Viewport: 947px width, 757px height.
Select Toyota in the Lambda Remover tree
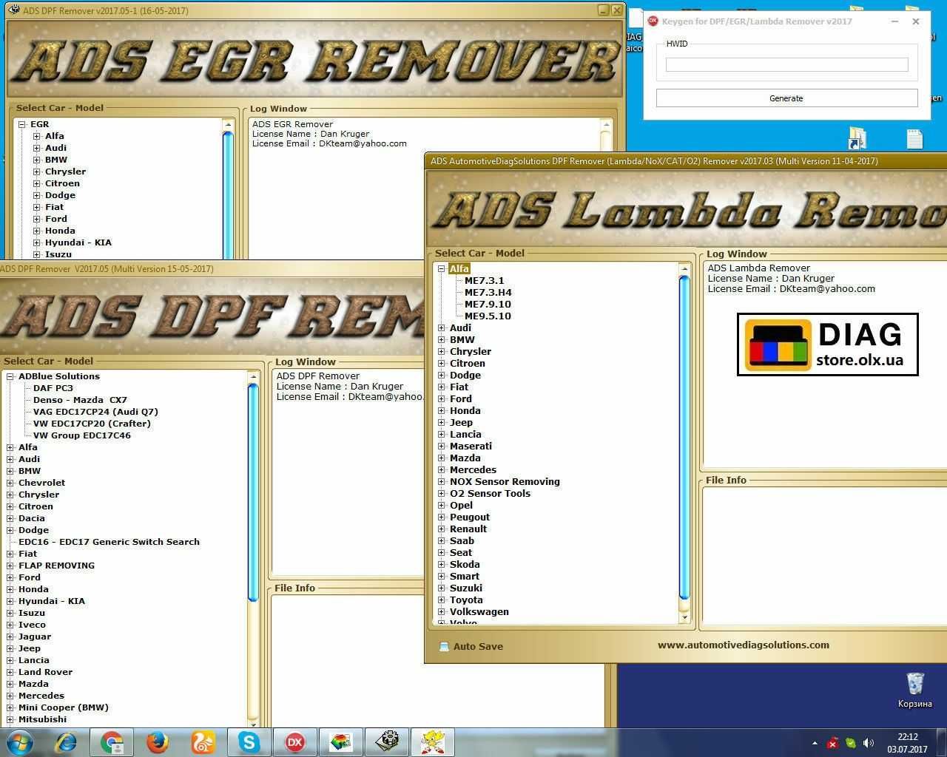tap(466, 600)
